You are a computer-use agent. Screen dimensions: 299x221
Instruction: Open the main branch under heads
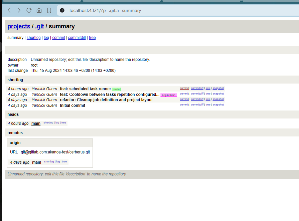[x=36, y=123]
